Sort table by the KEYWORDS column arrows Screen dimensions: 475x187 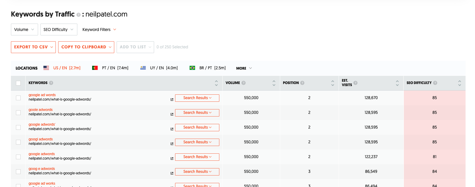click(216, 83)
